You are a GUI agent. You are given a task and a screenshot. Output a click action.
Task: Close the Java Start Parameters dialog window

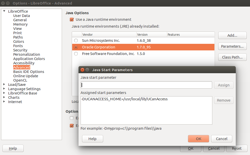click(x=82, y=70)
